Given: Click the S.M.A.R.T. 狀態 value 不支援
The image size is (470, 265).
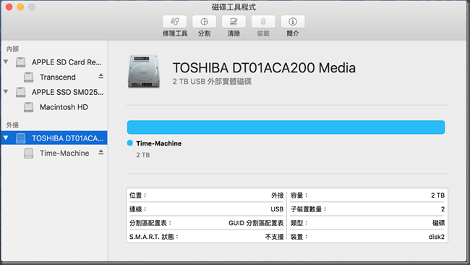Looking at the screenshot, I should 274,237.
